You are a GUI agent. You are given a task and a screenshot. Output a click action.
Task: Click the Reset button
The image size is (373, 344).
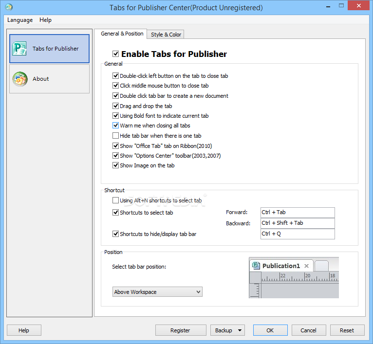(347, 330)
